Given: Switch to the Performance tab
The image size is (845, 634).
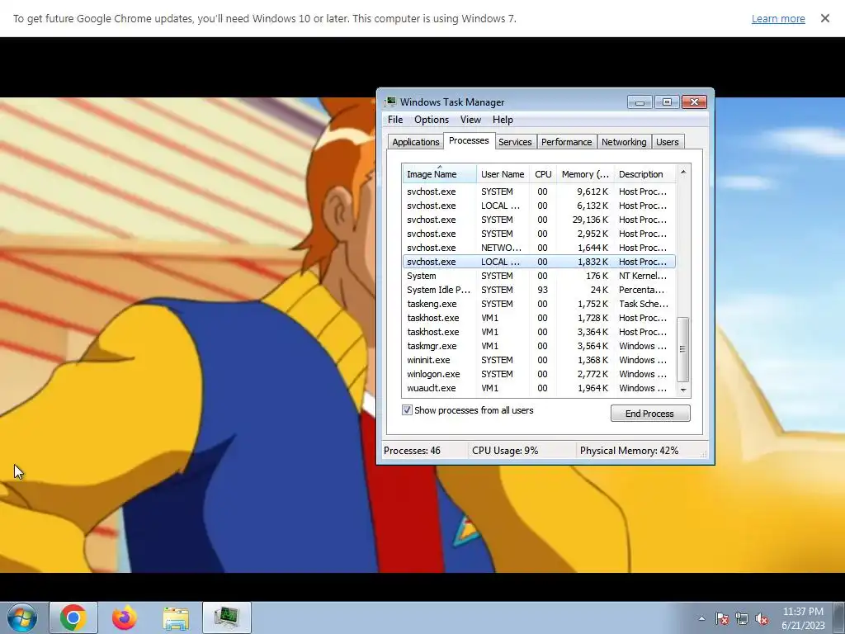Looking at the screenshot, I should (566, 142).
